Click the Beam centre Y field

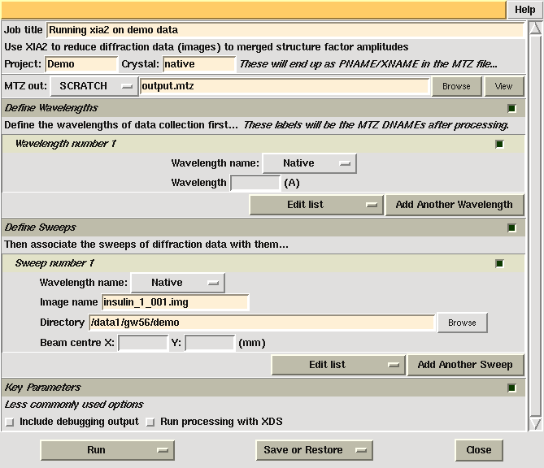tap(210, 343)
